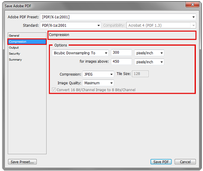Click the Tile Size 128 field
This screenshot has width=203, height=171.
(140, 74)
